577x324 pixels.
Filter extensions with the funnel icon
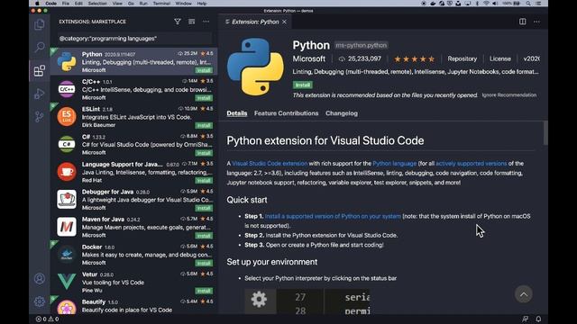[x=178, y=22]
